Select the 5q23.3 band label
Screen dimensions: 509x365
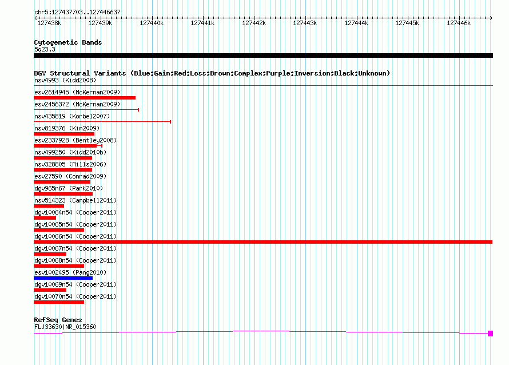pos(45,49)
